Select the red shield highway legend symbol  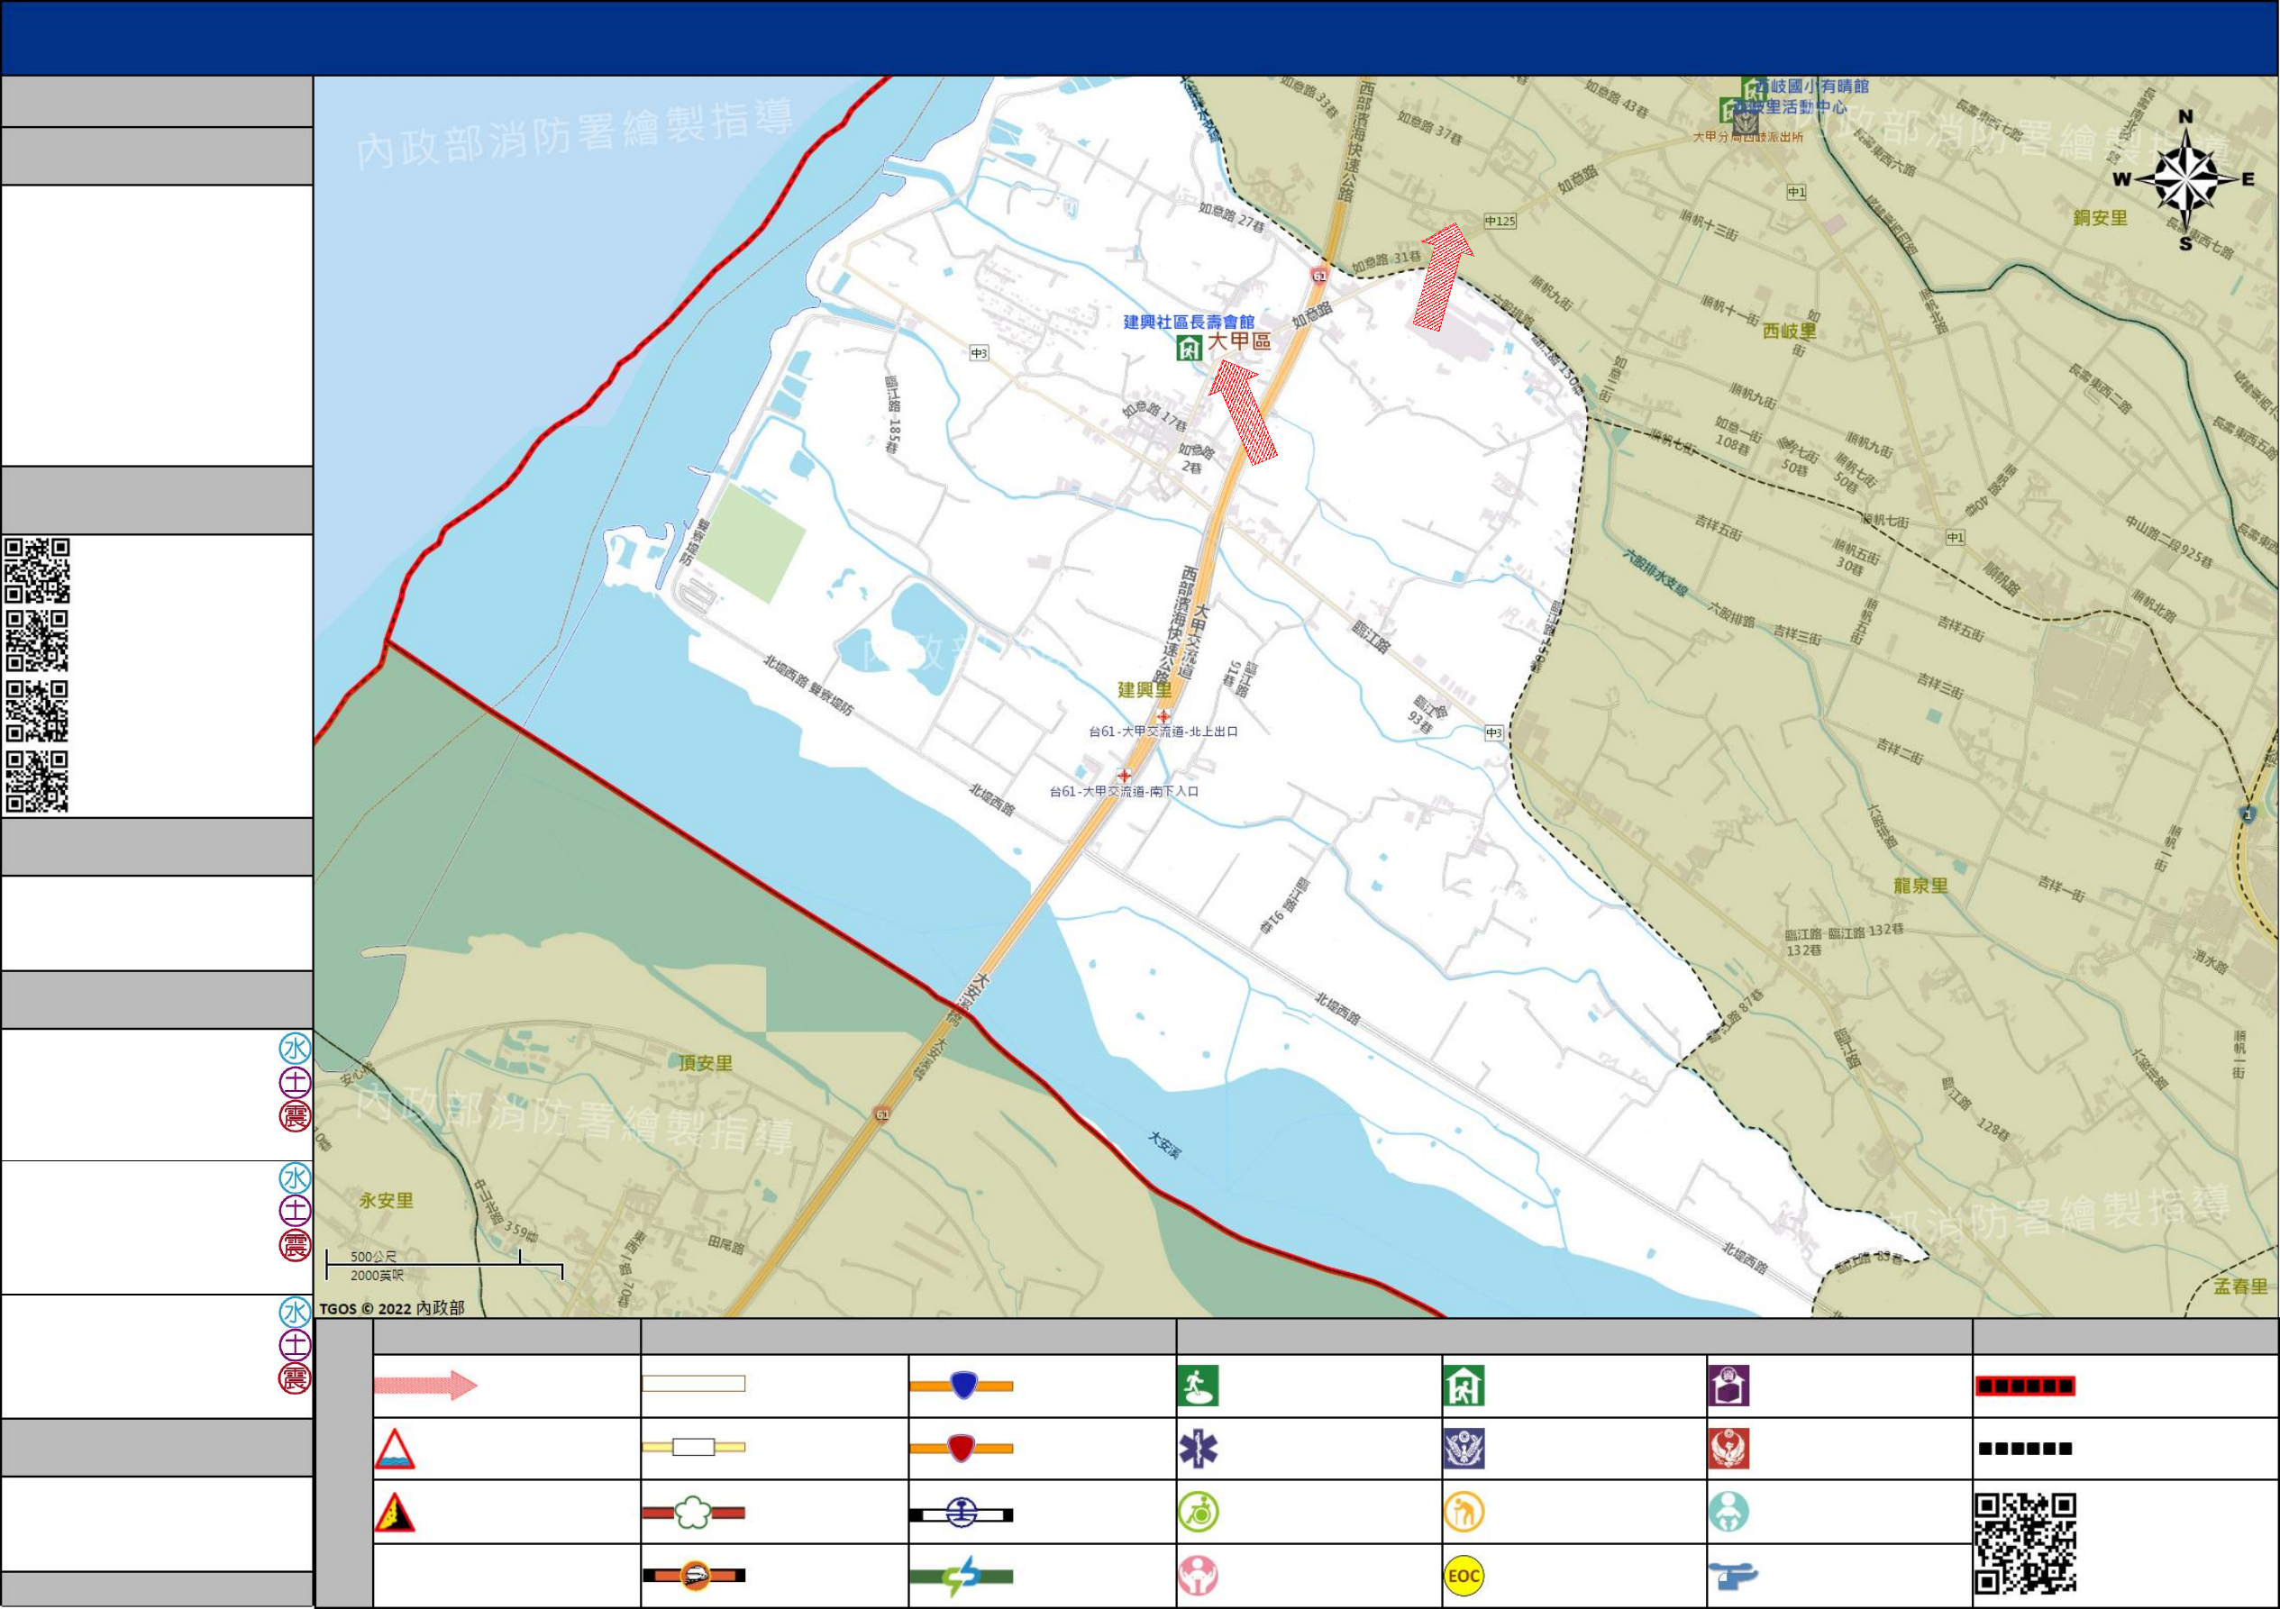tap(962, 1449)
